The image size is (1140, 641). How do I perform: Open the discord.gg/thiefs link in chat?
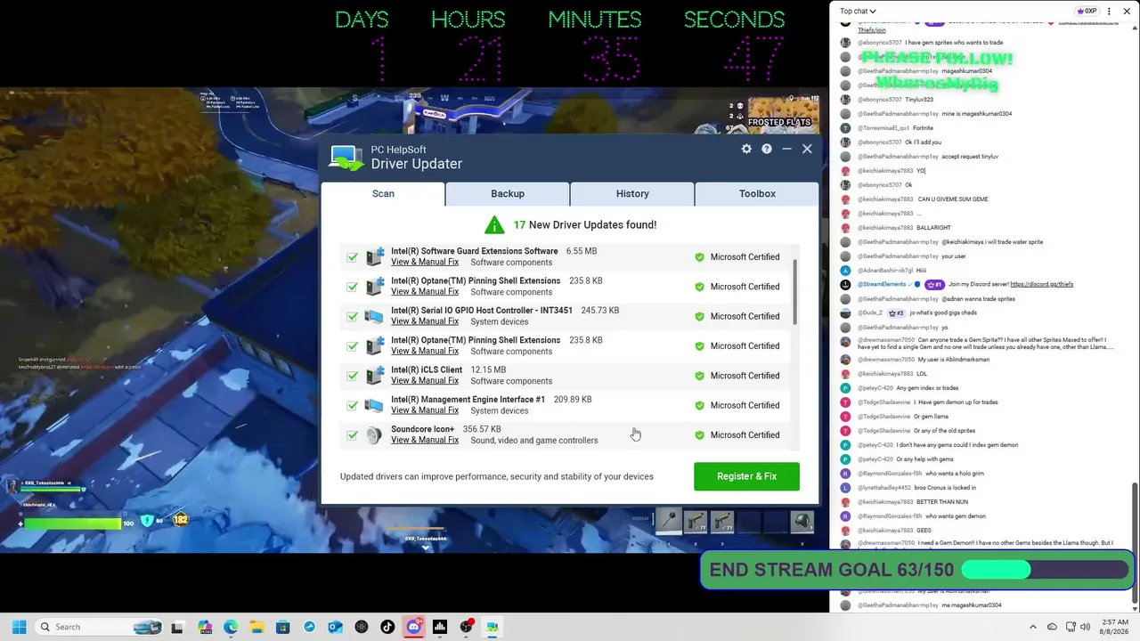(x=1041, y=285)
